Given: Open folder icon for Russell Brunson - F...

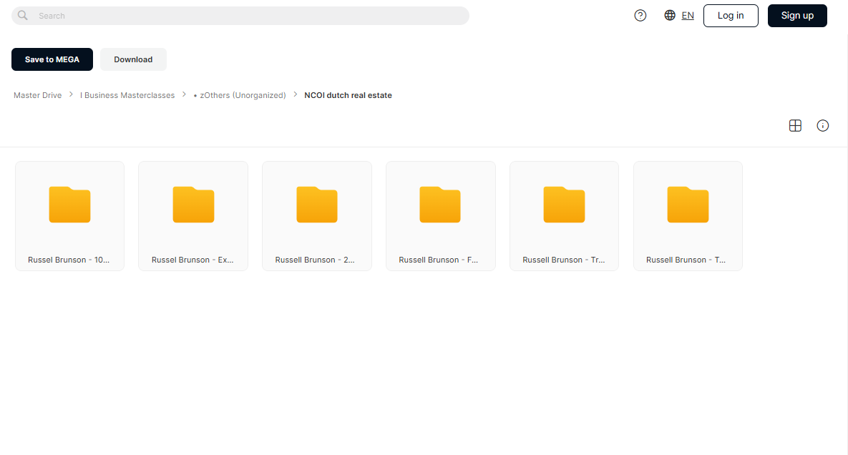Looking at the screenshot, I should pos(440,205).
